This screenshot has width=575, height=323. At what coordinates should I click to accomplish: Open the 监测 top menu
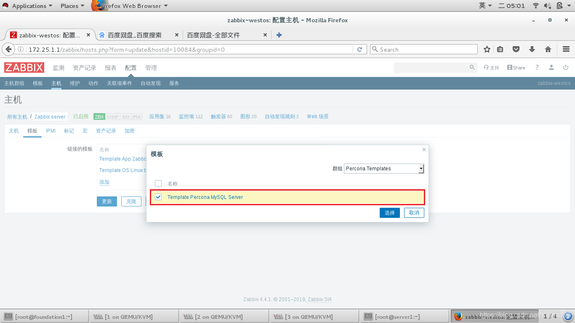coord(59,68)
